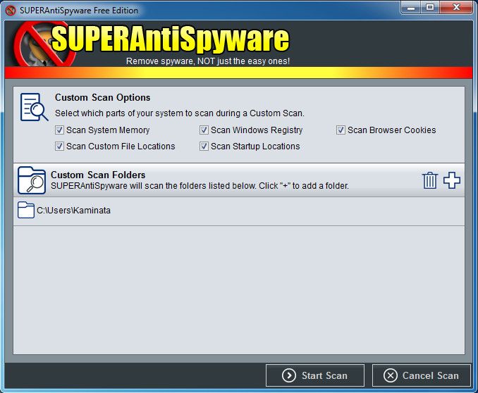
Task: Toggle Scan Startup Locations checkbox
Action: 204,146
